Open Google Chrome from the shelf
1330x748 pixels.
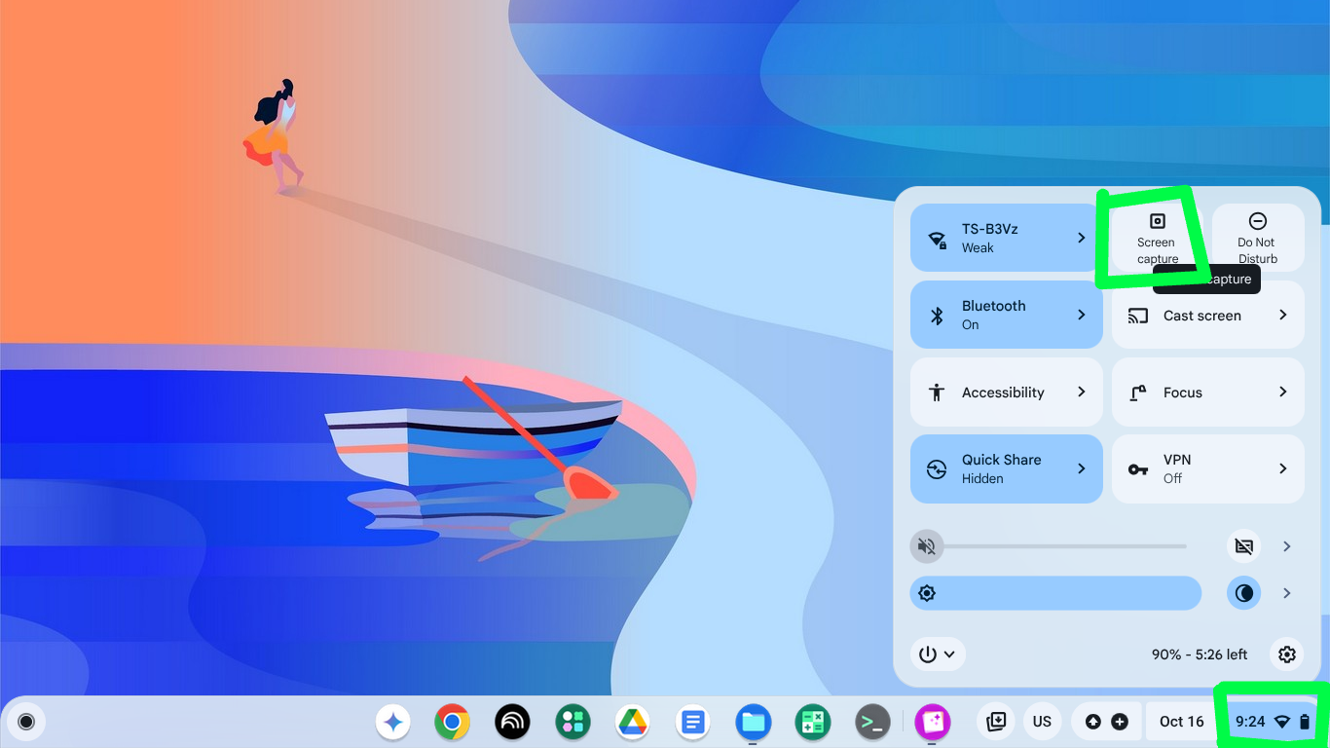[452, 722]
